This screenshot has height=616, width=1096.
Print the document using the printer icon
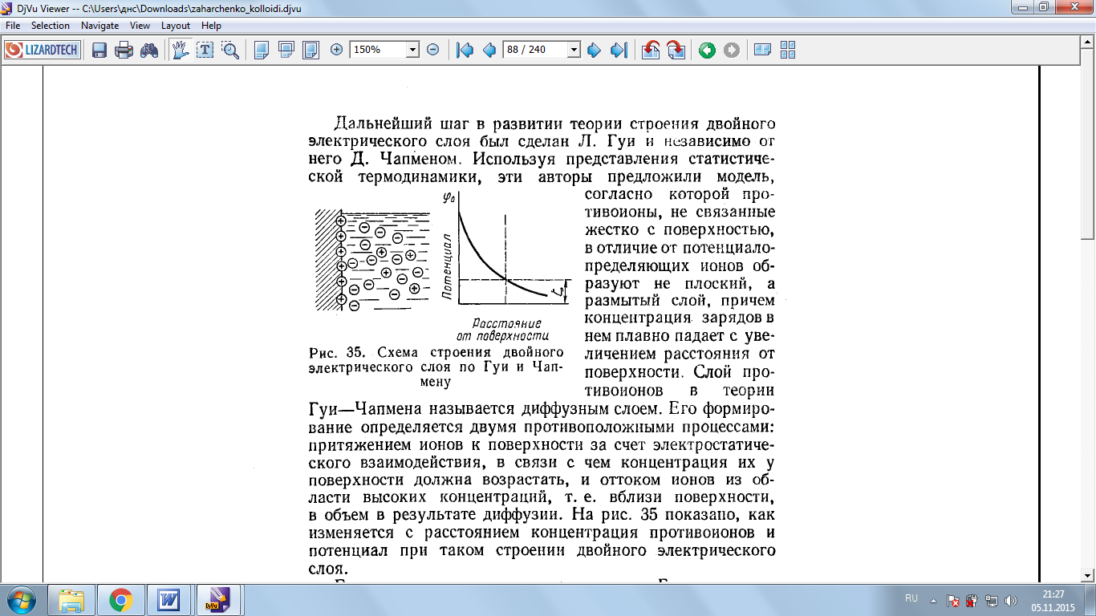point(124,50)
